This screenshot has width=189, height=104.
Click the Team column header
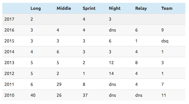(167, 8)
